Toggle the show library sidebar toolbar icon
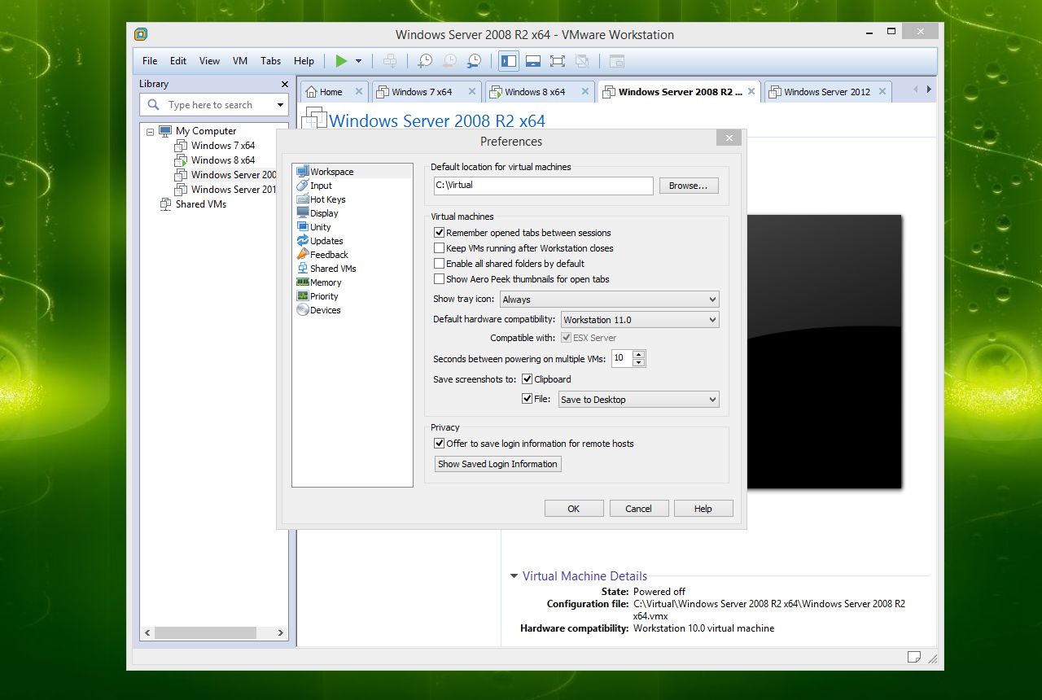The width and height of the screenshot is (1042, 700). [509, 61]
